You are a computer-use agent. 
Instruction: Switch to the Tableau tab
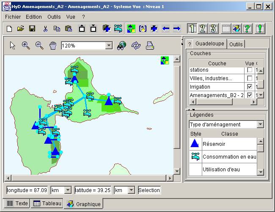tap(47, 204)
